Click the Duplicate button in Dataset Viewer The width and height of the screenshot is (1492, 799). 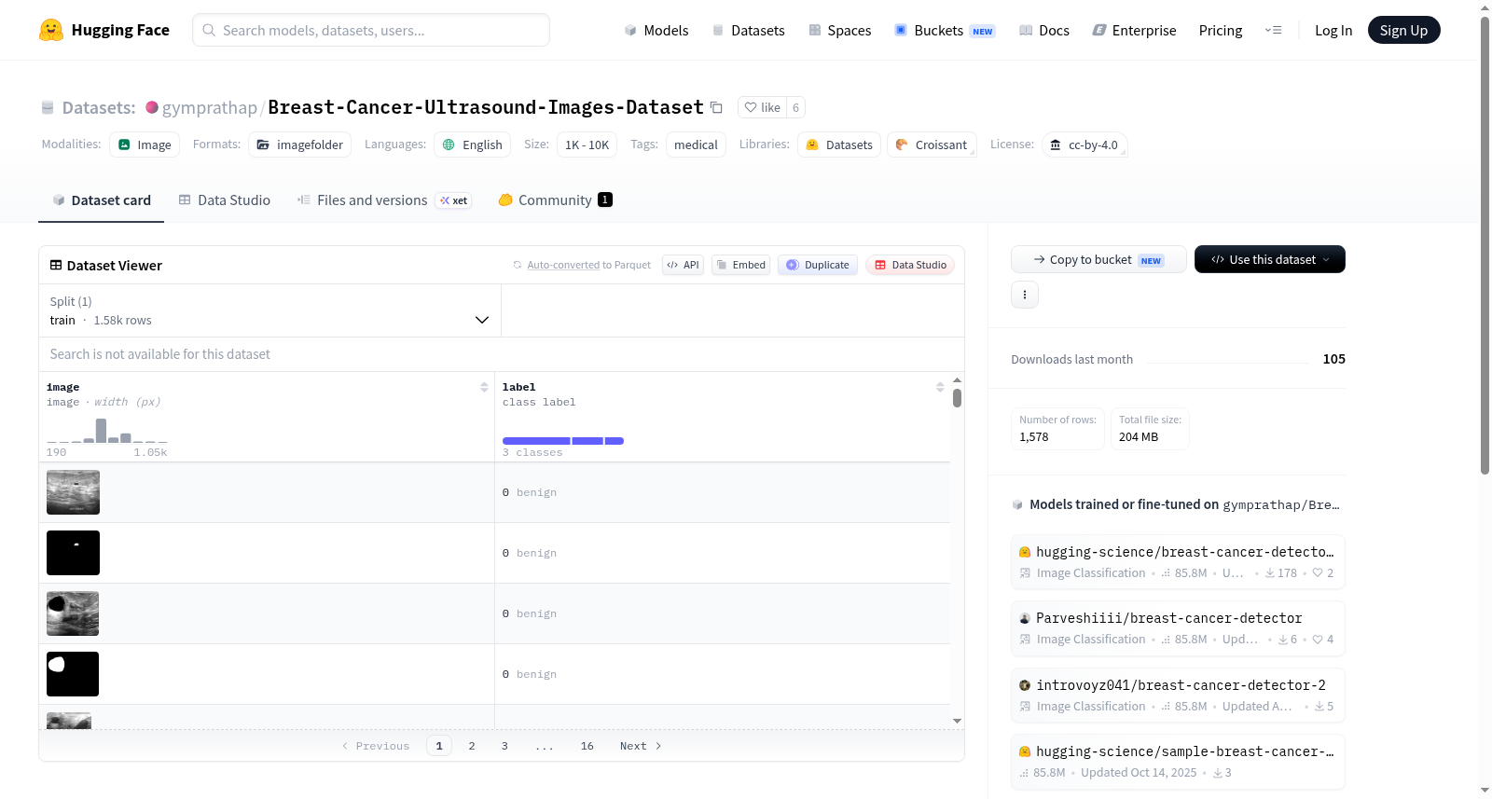tap(818, 265)
